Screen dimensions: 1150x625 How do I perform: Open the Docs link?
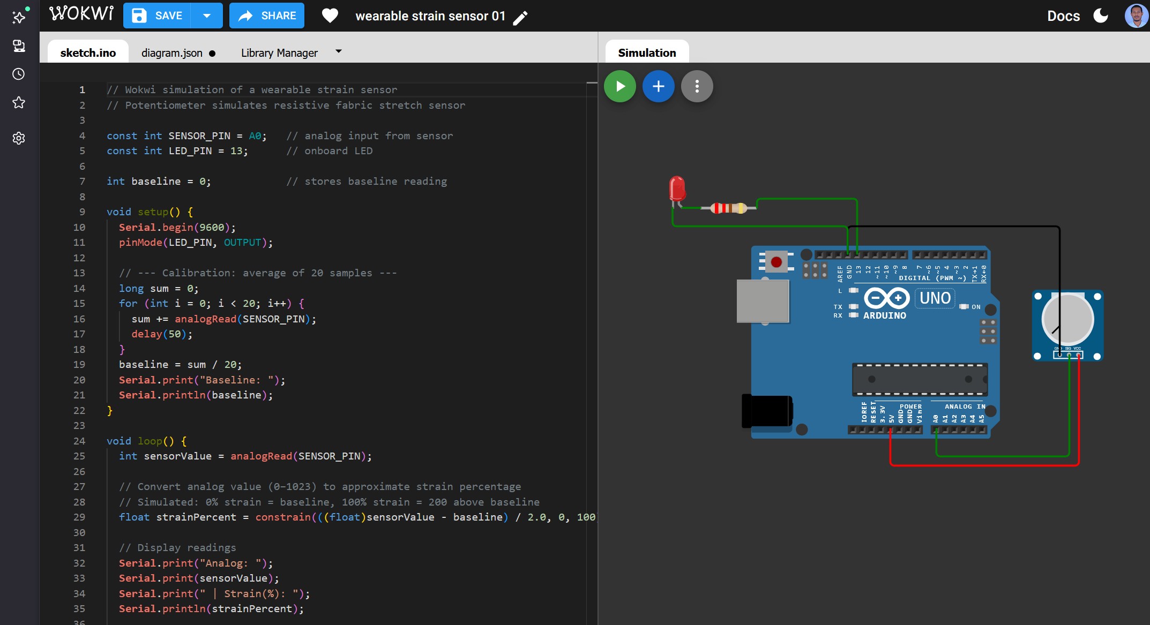pos(1063,16)
